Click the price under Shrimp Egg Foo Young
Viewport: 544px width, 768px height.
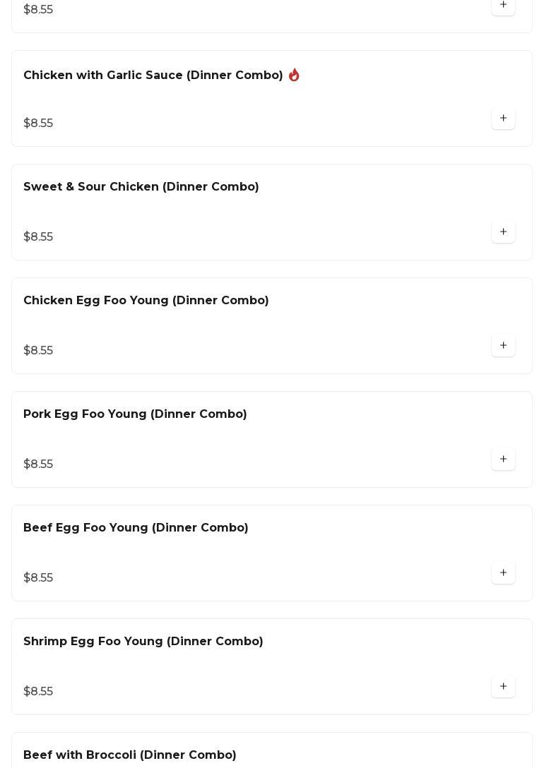[x=38, y=692]
